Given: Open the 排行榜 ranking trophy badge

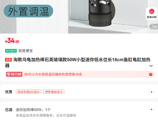Looking at the screenshot, I should pyautogui.click(x=14, y=74).
